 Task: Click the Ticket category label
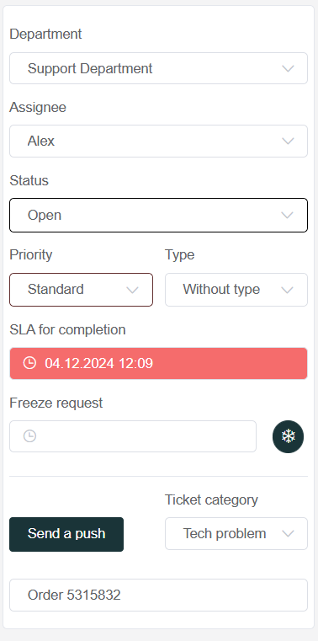click(x=211, y=499)
